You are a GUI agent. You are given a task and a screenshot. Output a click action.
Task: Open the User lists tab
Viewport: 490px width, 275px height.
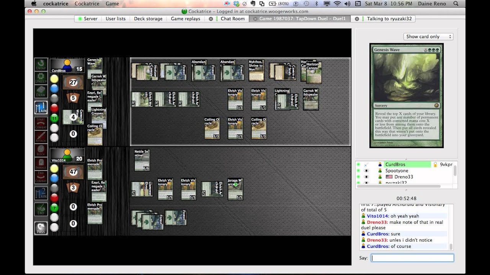(x=116, y=19)
